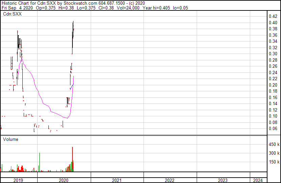Click the 0.22 price axis label

click(x=273, y=79)
